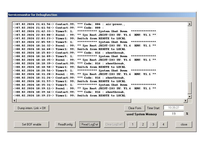Click the ReadKonfig button
The width and height of the screenshot is (205, 153).
(x=65, y=124)
